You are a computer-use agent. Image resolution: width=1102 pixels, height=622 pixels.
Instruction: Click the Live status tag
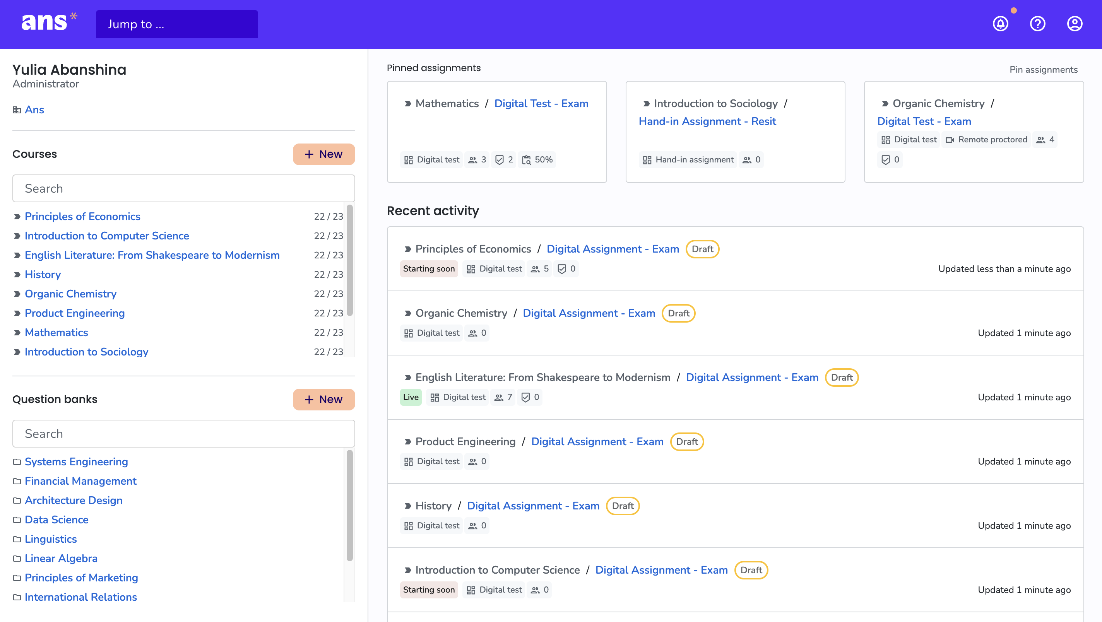click(411, 397)
